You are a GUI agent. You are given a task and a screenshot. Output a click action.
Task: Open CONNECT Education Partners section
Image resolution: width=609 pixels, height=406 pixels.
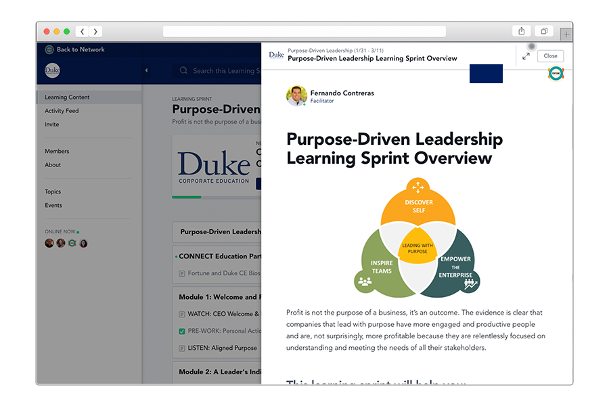pos(220,256)
